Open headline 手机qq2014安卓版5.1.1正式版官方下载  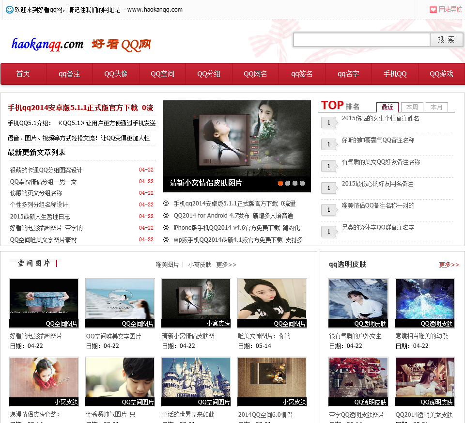click(80, 108)
